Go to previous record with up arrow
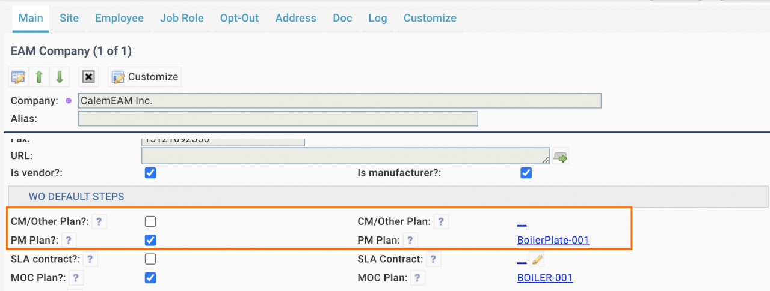 pyautogui.click(x=39, y=77)
